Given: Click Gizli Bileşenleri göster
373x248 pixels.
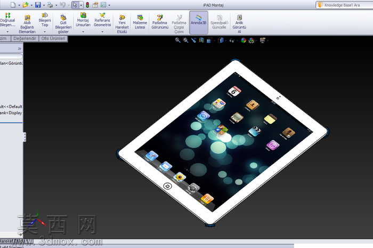Looking at the screenshot, I should [63, 25].
